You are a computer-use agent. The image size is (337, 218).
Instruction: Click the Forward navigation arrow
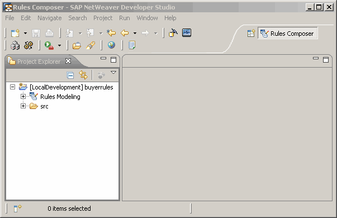(145, 33)
